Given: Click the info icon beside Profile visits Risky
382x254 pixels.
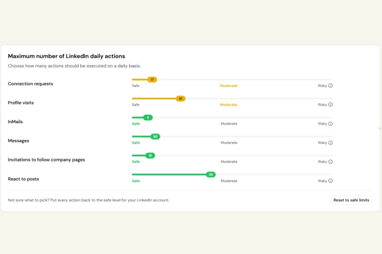Looking at the screenshot, I should pos(330,105).
